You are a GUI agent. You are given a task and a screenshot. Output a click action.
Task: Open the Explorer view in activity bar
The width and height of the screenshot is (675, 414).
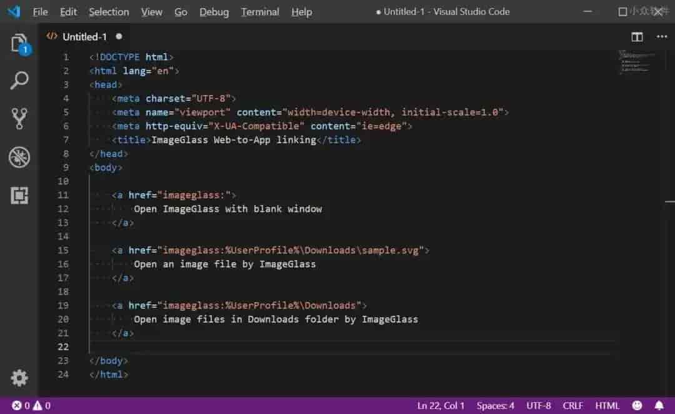20,44
